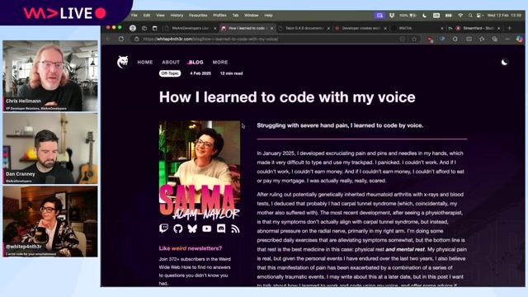
Task: Click the Off-Topic category tag
Action: click(170, 73)
